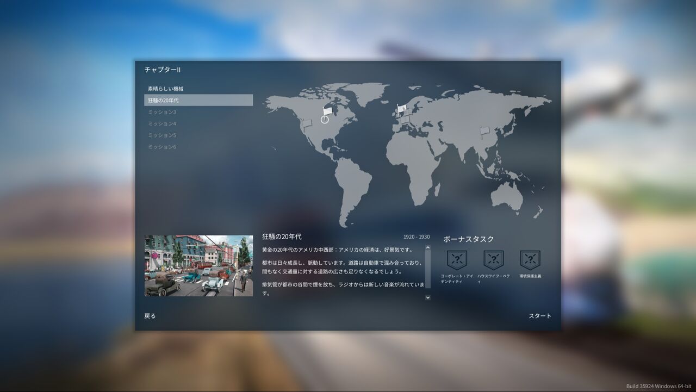The image size is (696, 392).
Task: Select 狂騒の20年代 in the mission list
Action: (x=198, y=100)
